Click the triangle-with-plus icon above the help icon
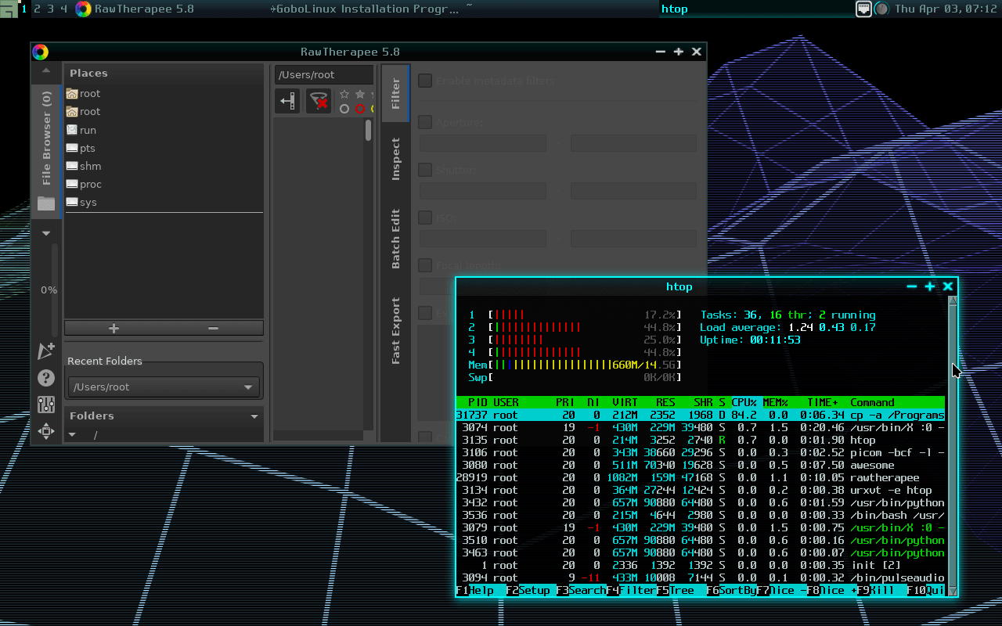Screen dimensions: 1002x626 [46, 351]
